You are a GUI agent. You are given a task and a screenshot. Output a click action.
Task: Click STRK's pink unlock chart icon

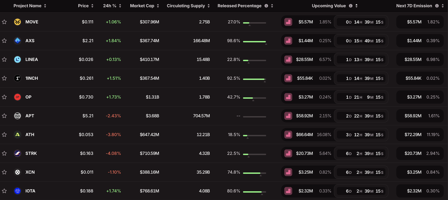point(288,153)
